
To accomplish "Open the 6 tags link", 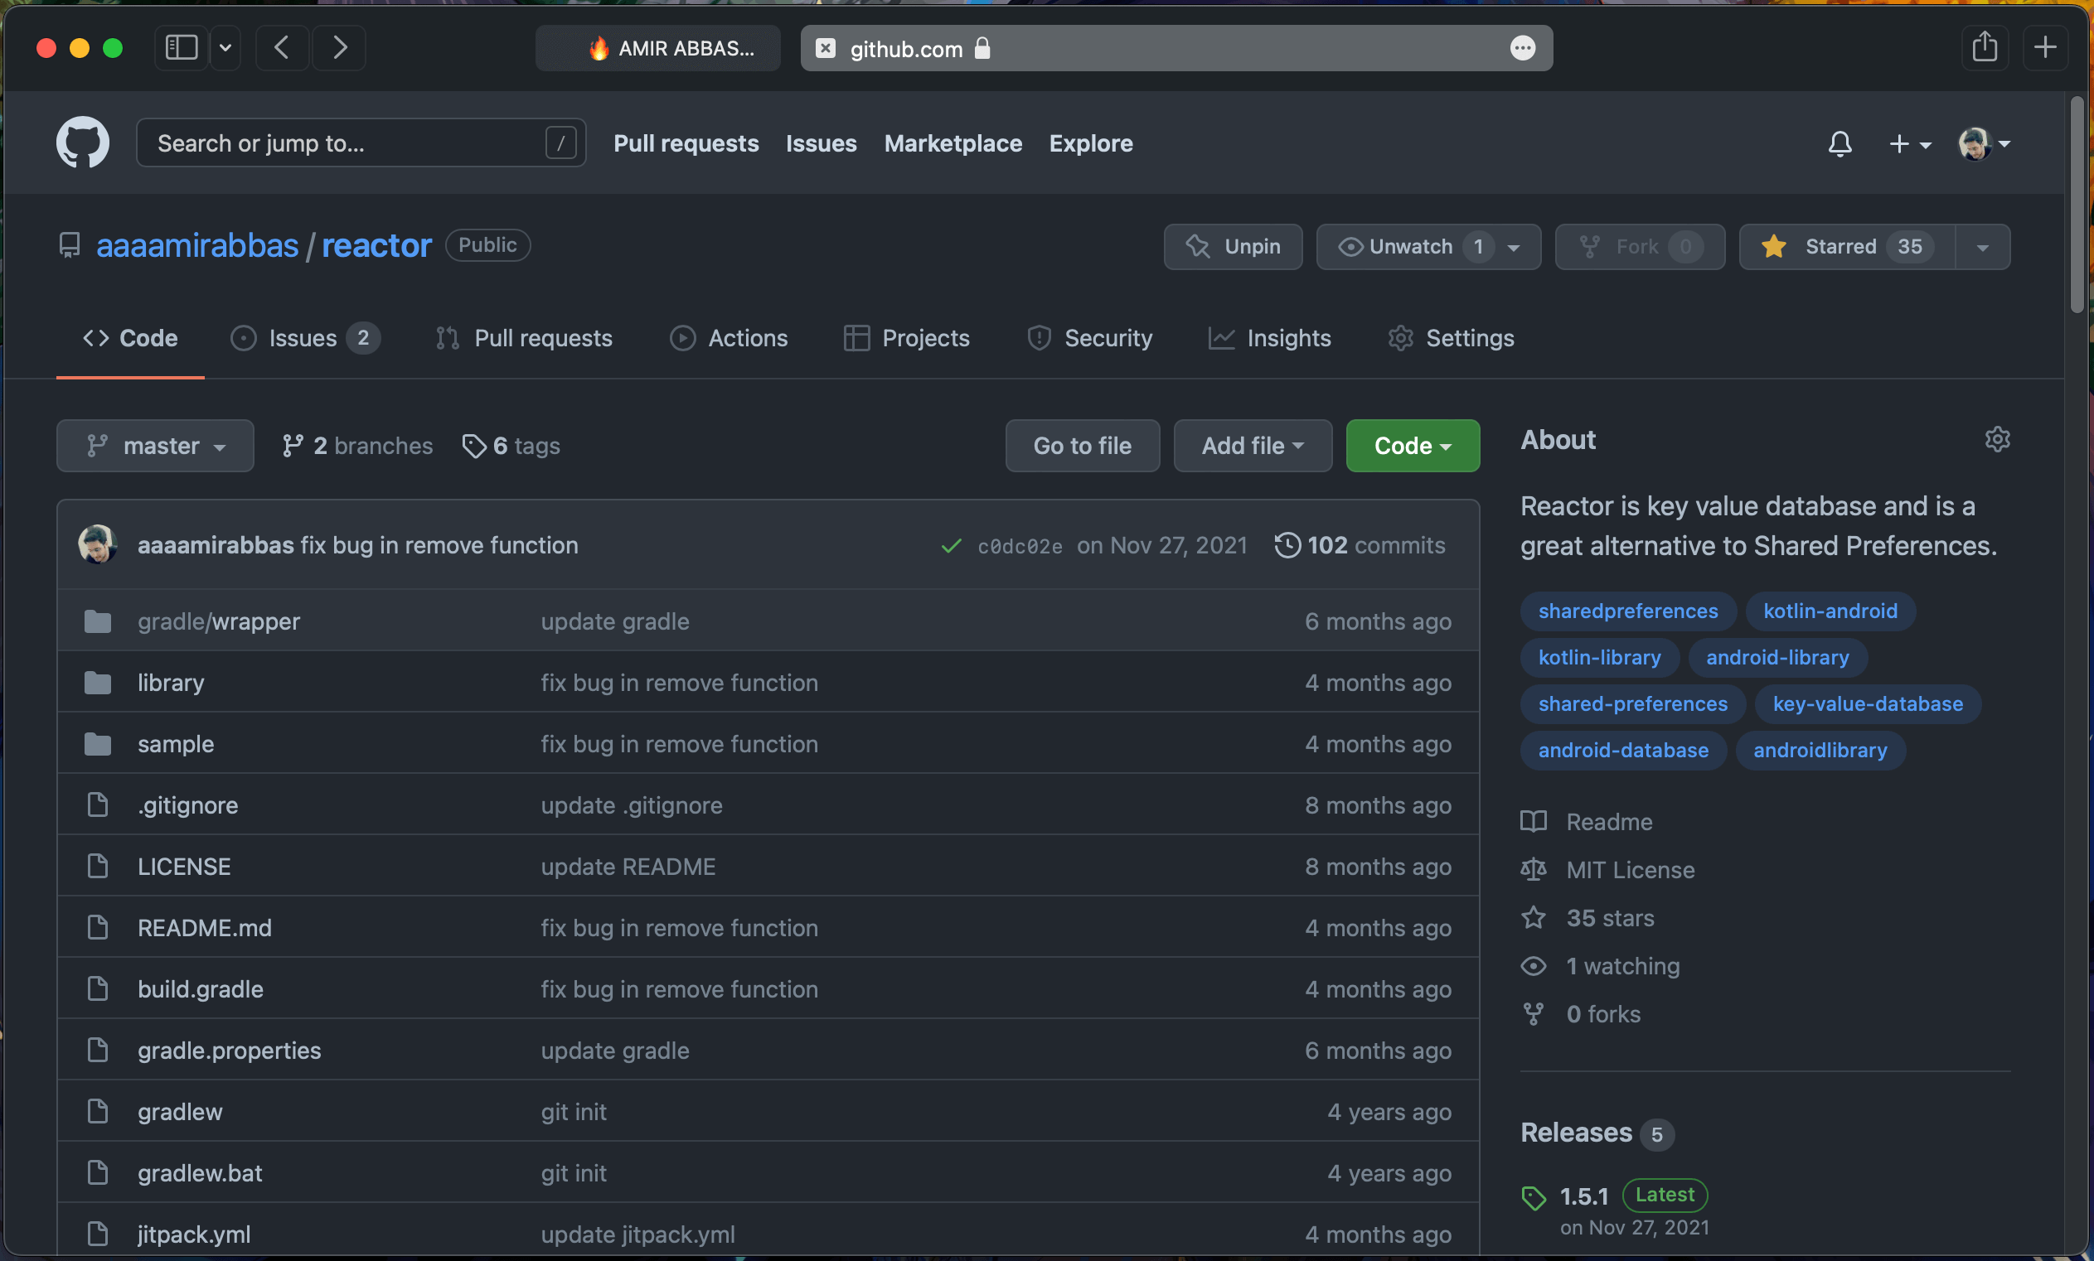I will (511, 446).
